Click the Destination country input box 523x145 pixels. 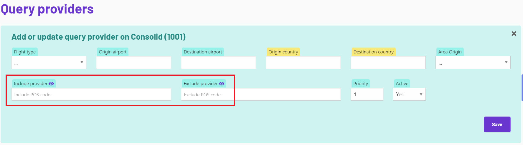pyautogui.click(x=388, y=63)
